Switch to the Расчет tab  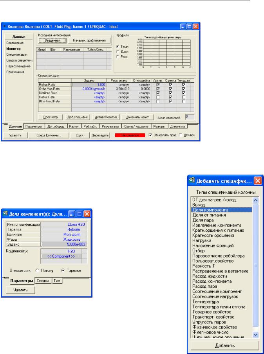pos(74,127)
